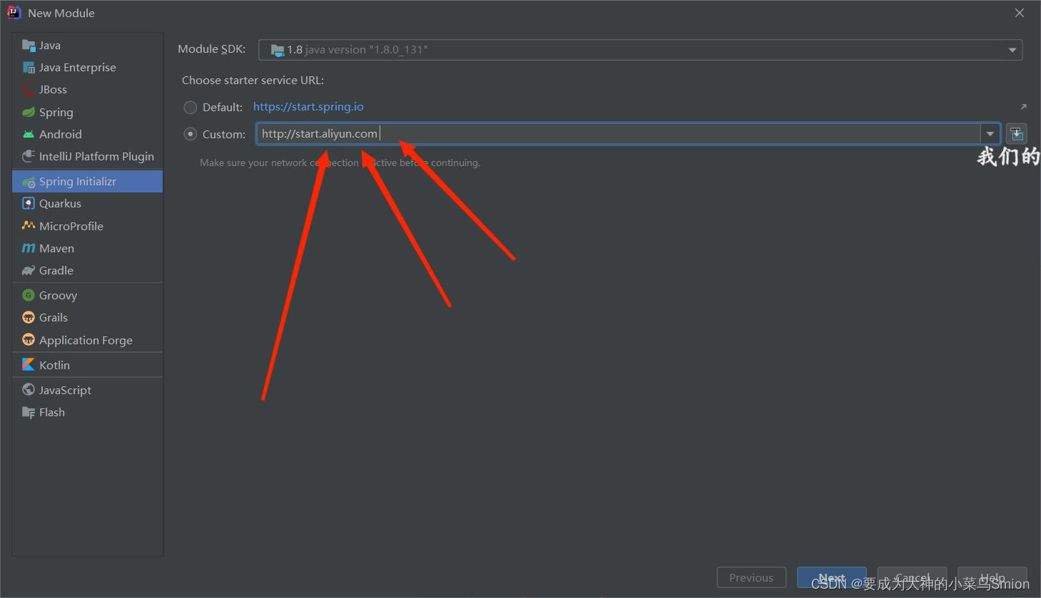Viewport: 1041px width, 598px height.
Task: Click the JavaScript list entry label
Action: (65, 391)
